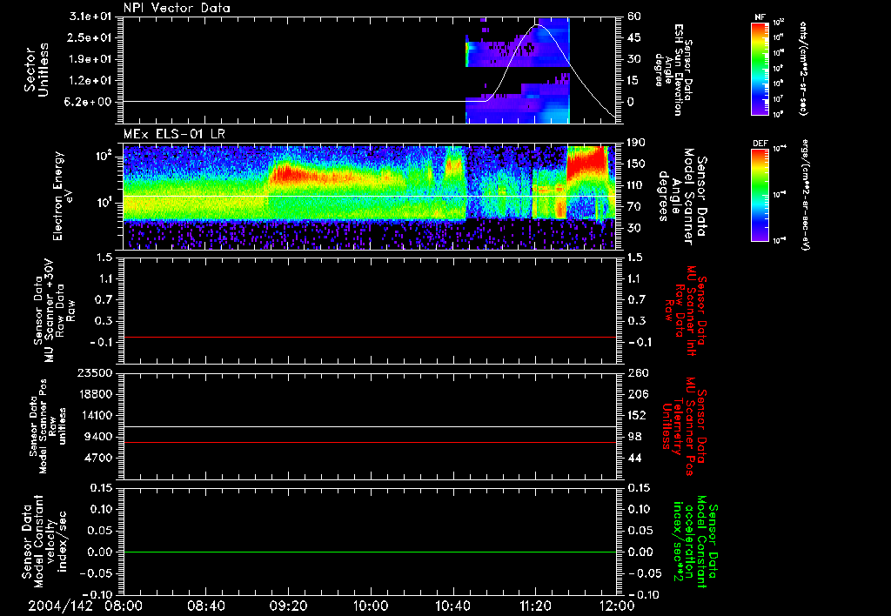This screenshot has width=891, height=616.
Task: Click the '09:20' time axis label
Action: (x=289, y=606)
